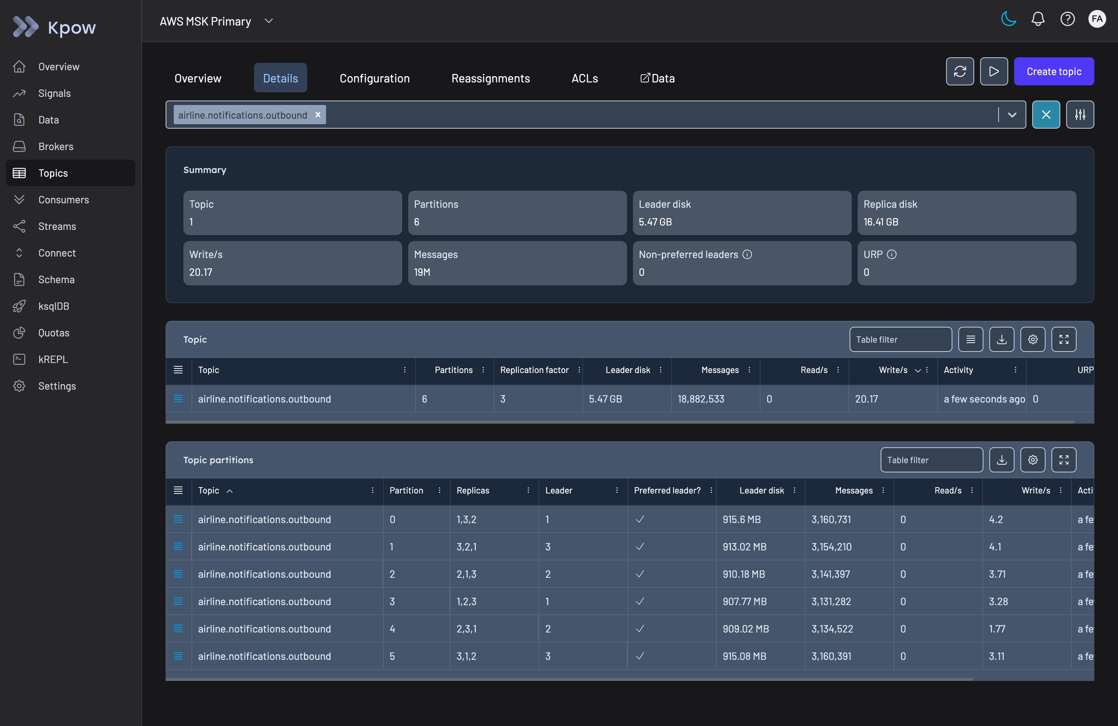Viewport: 1118px width, 726px height.
Task: Open AWS MSK Primary cluster dropdown
Action: pos(216,21)
